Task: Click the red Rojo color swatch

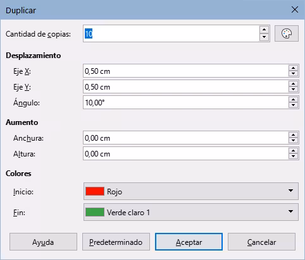Action: pos(95,191)
